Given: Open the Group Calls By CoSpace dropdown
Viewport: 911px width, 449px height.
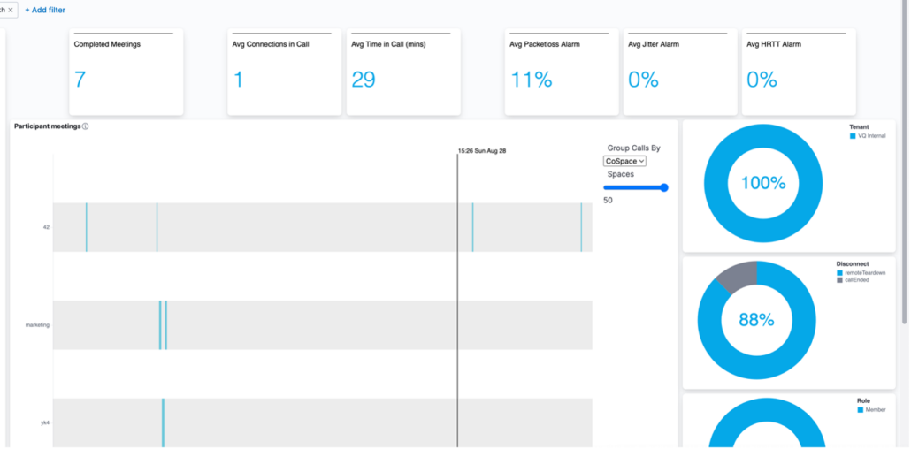Looking at the screenshot, I should point(624,161).
